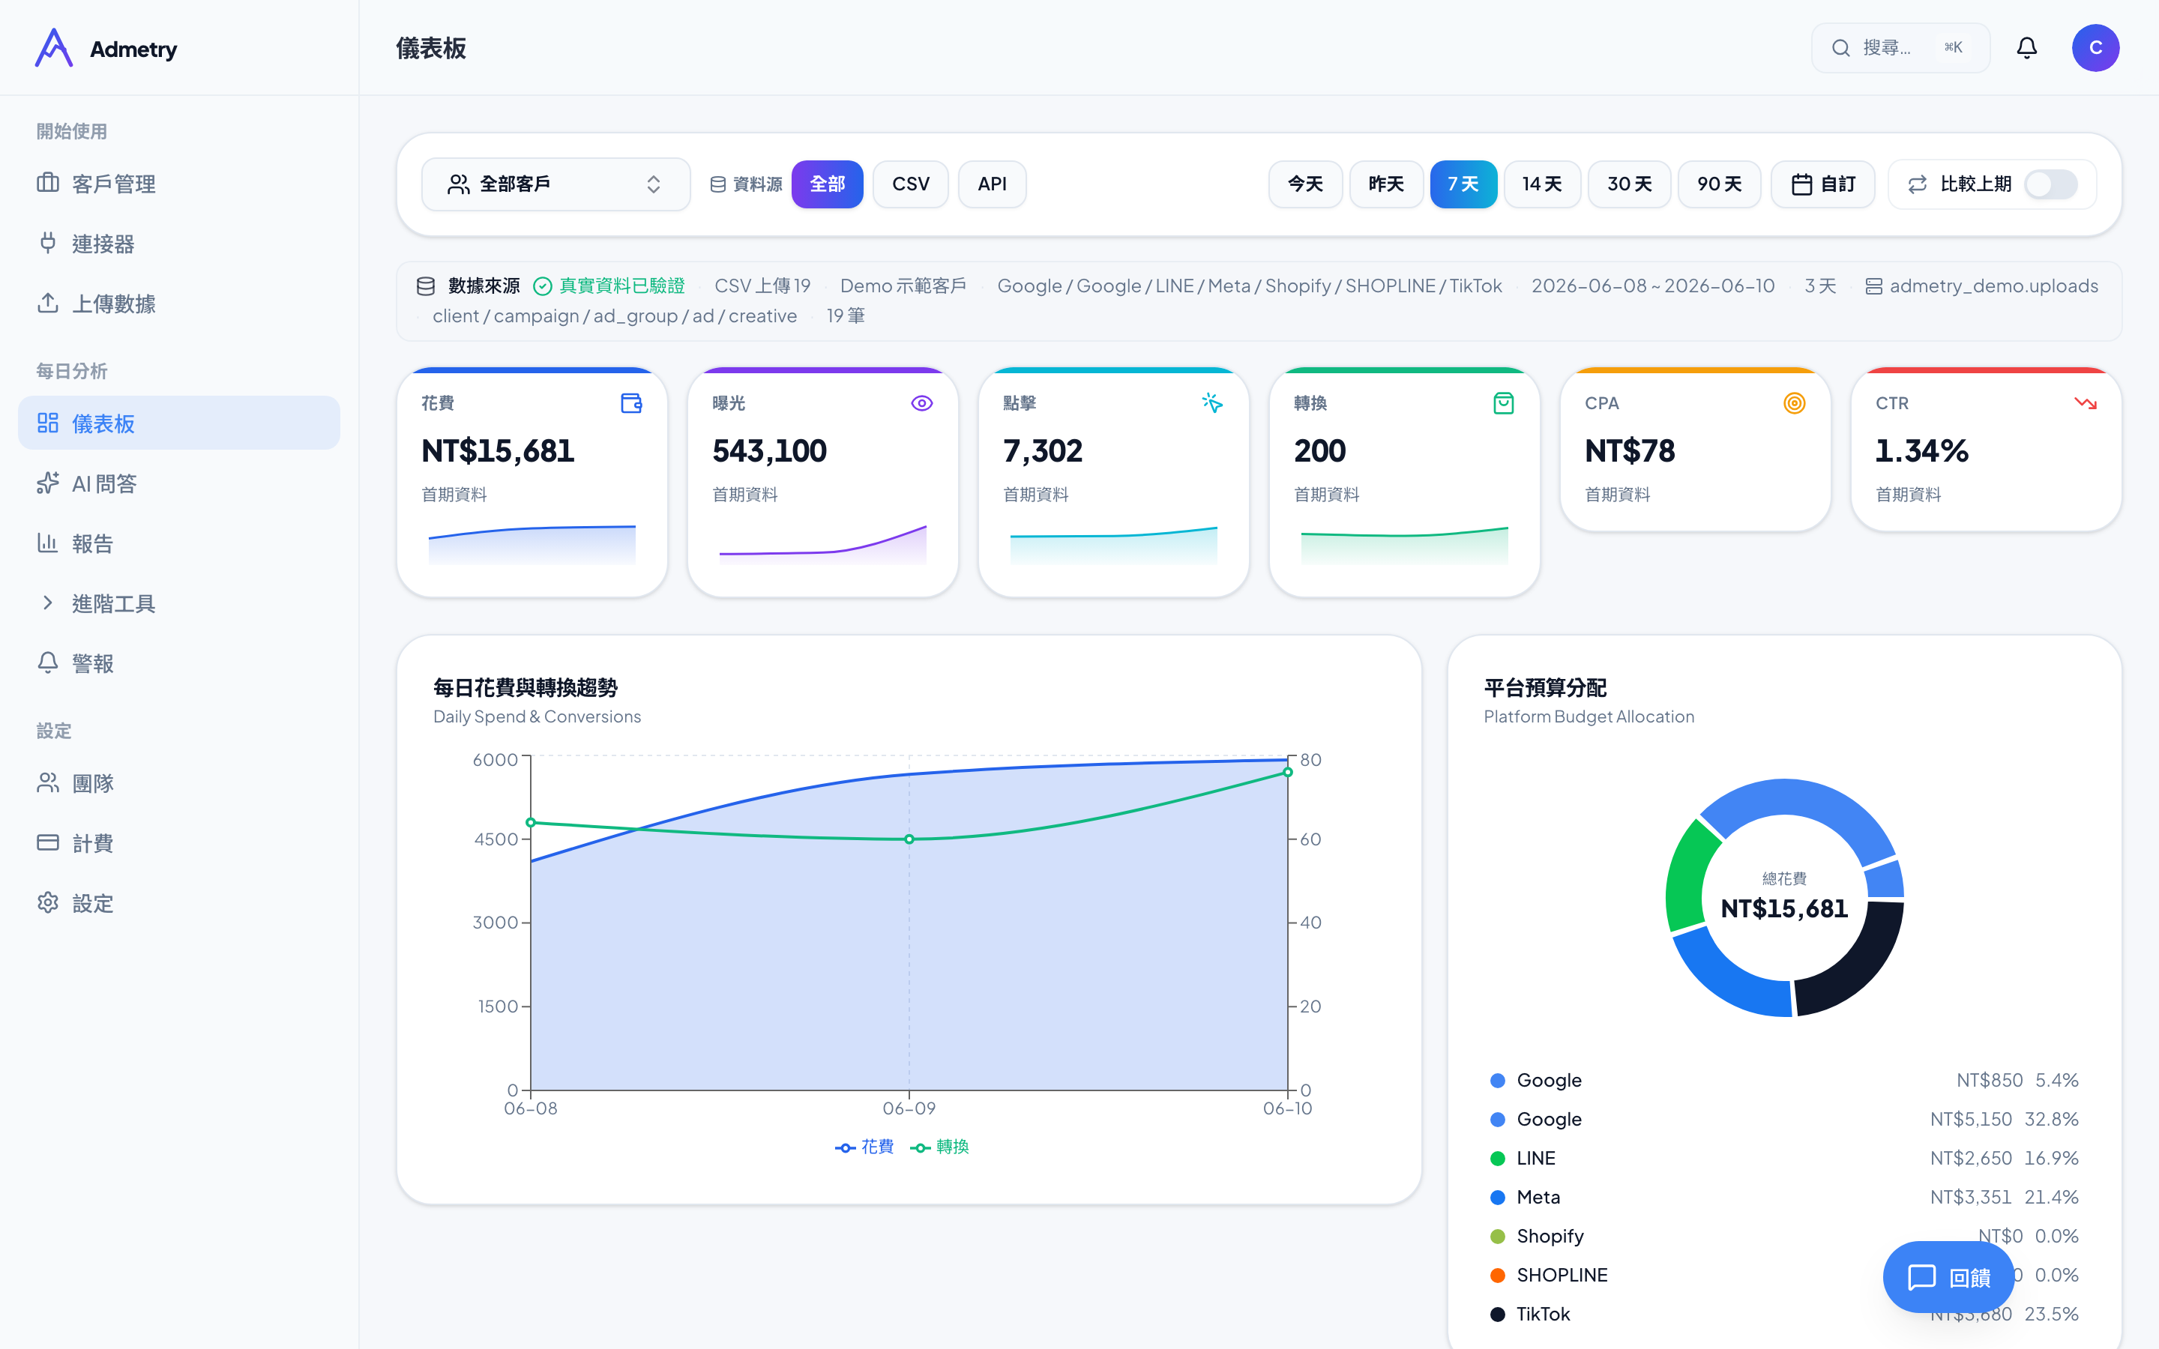
Task: Open notifications bell in header
Action: pos(2026,47)
